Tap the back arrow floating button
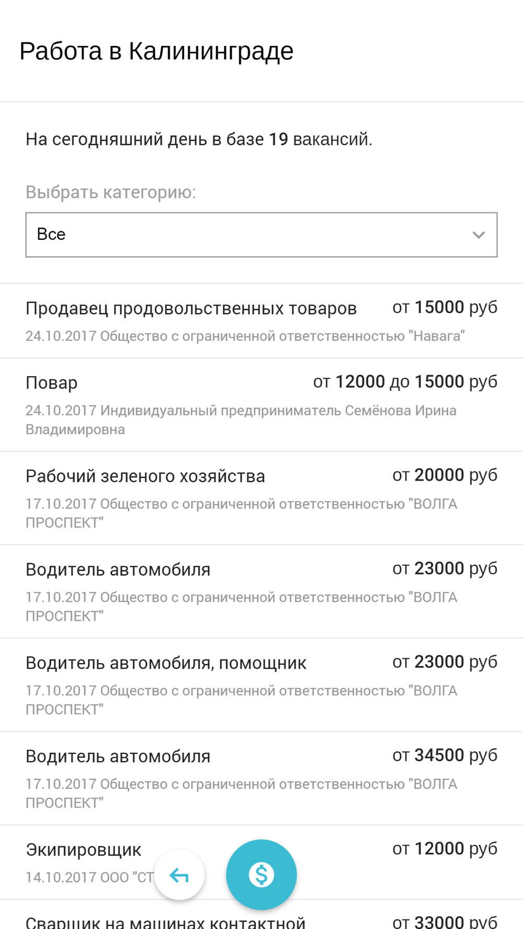Image resolution: width=523 pixels, height=929 pixels. [179, 875]
